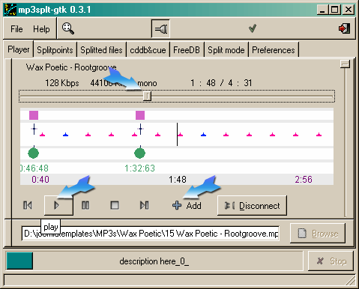Pause the song playback
359x289 pixels.
click(x=85, y=205)
